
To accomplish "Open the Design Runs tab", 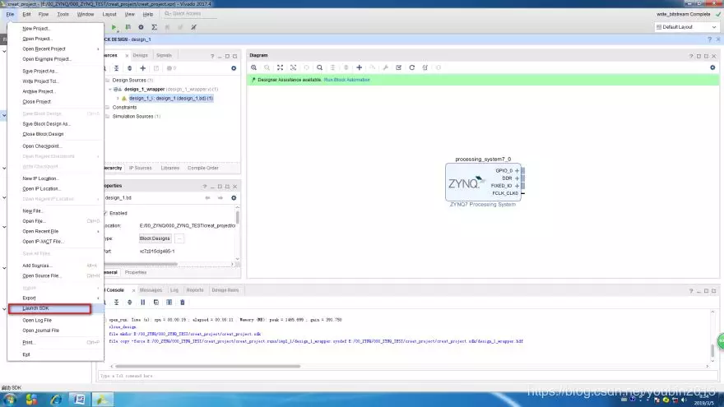I will (x=225, y=290).
